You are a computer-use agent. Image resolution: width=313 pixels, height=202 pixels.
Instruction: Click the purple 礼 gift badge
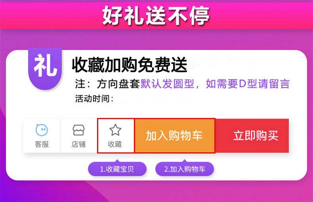(x=45, y=68)
